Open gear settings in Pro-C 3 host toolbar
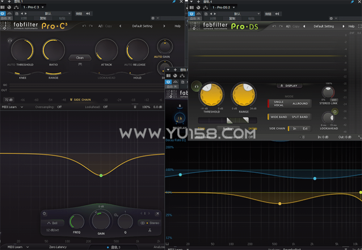The width and height of the screenshot is (362, 250). point(153,18)
